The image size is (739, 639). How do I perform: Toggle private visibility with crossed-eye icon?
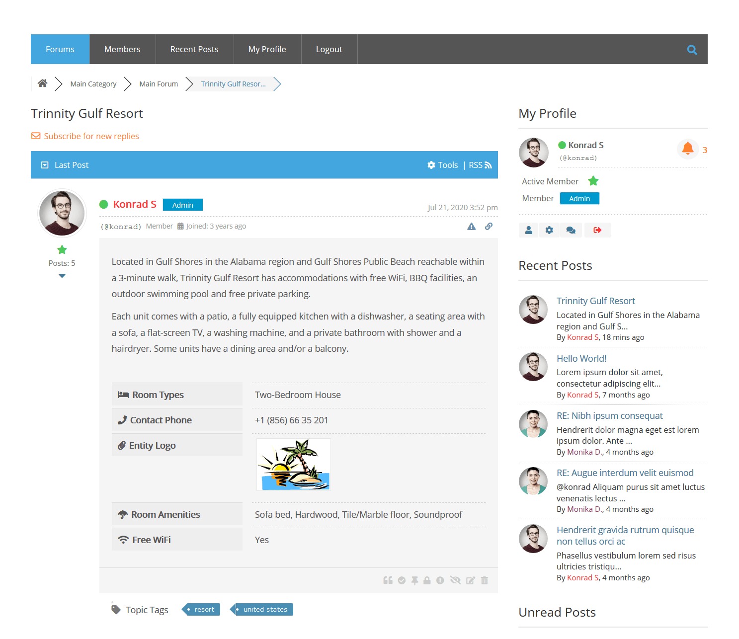[x=455, y=580]
